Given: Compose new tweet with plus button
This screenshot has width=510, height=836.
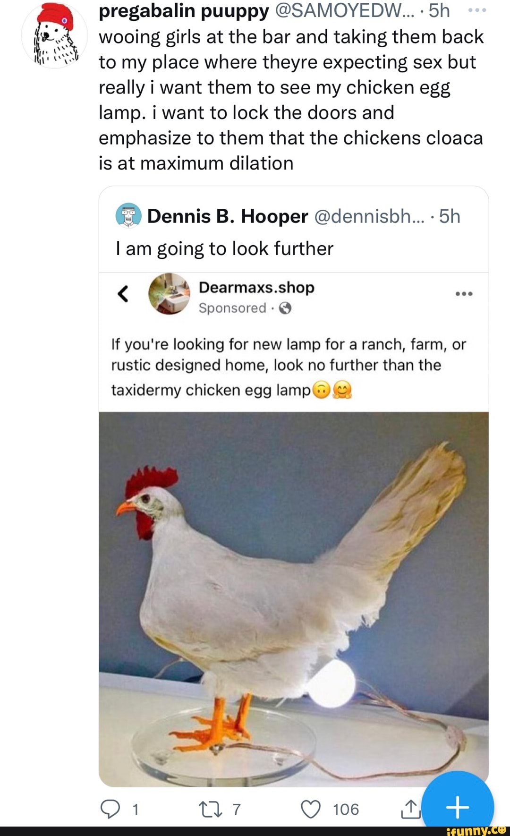Looking at the screenshot, I should [x=457, y=807].
